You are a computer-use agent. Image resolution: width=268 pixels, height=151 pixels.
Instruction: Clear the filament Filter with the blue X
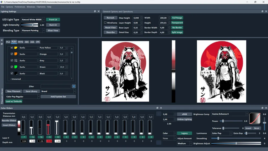click(x=74, y=86)
